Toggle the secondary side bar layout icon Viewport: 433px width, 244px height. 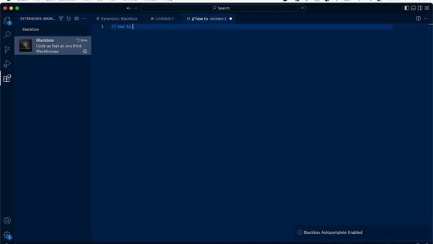pos(420,8)
